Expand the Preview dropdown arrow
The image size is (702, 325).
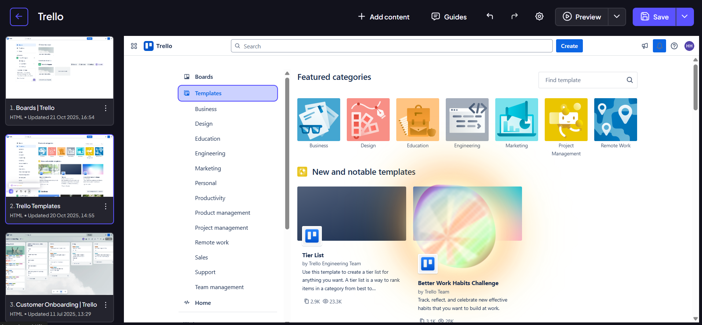[617, 17]
